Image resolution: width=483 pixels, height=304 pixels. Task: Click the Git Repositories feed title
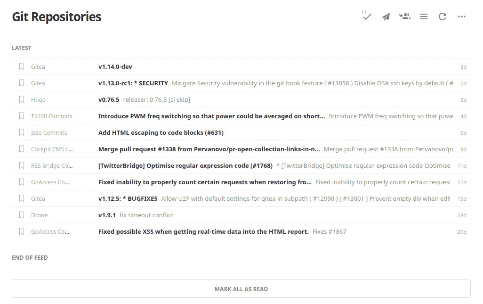[56, 17]
